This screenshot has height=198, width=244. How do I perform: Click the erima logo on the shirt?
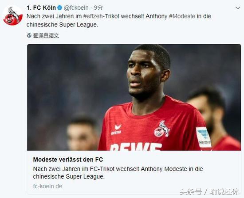(116, 129)
